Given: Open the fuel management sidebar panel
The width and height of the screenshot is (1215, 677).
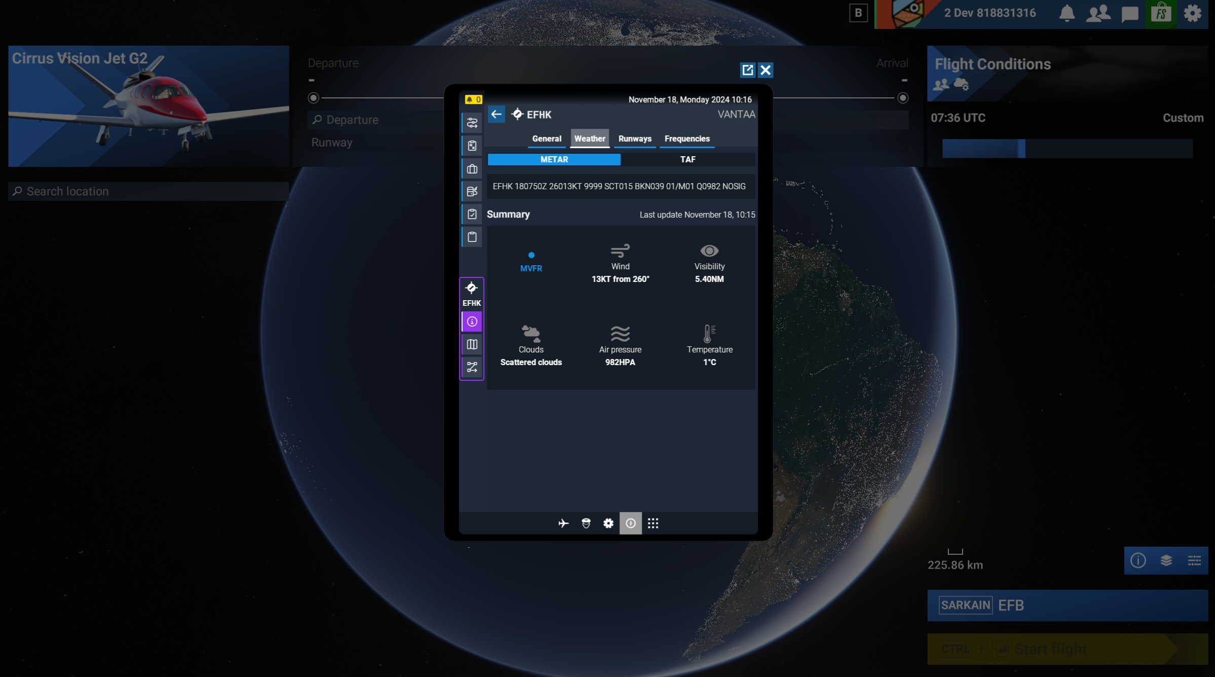Looking at the screenshot, I should click(x=471, y=191).
